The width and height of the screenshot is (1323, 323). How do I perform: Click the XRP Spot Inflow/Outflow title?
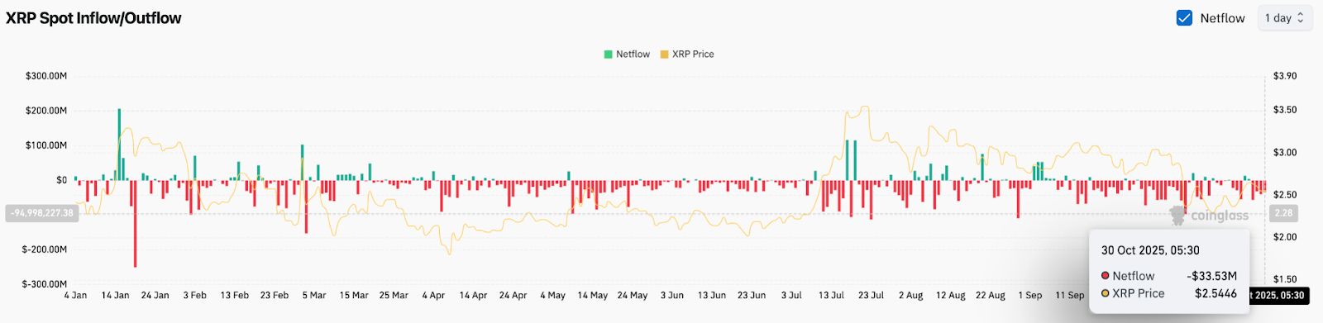click(93, 18)
